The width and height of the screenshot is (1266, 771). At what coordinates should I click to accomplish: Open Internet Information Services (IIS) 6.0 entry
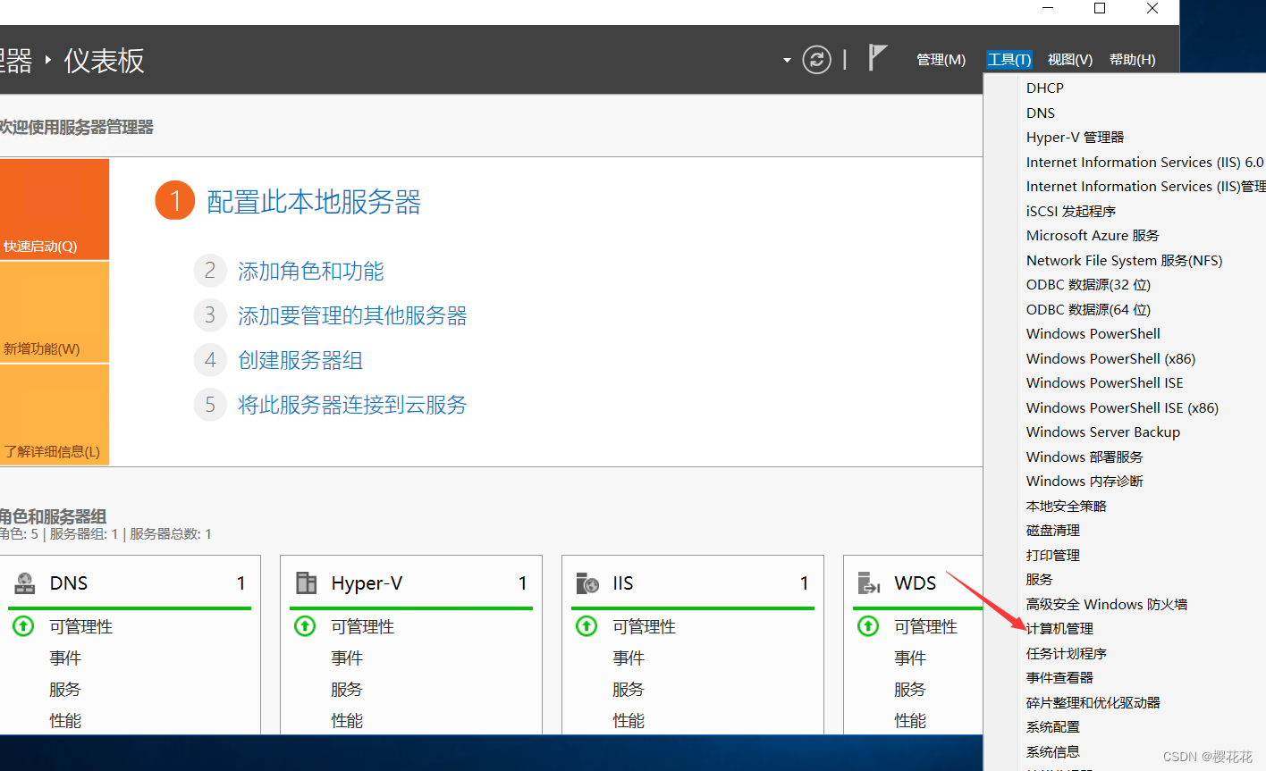coord(1145,162)
